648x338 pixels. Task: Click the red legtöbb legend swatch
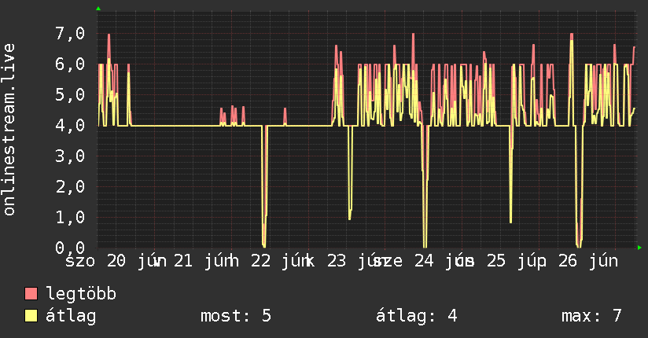point(31,293)
